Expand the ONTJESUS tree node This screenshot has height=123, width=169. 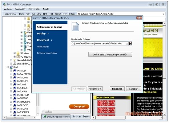click(11, 88)
